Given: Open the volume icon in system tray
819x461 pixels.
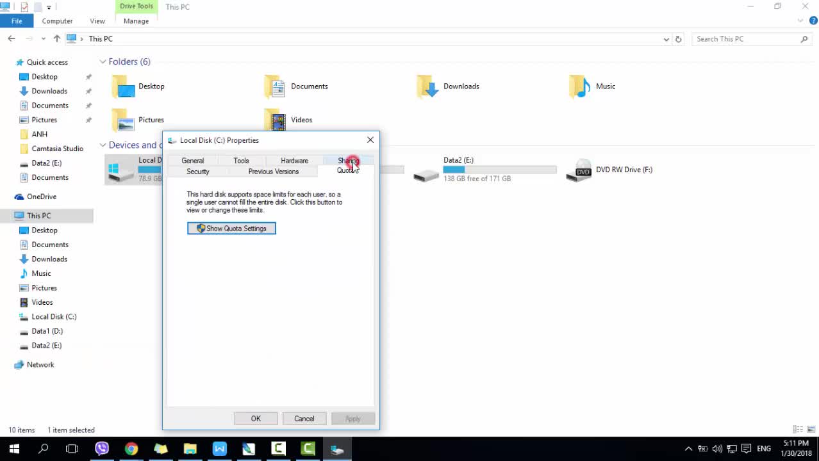Looking at the screenshot, I should coord(717,449).
